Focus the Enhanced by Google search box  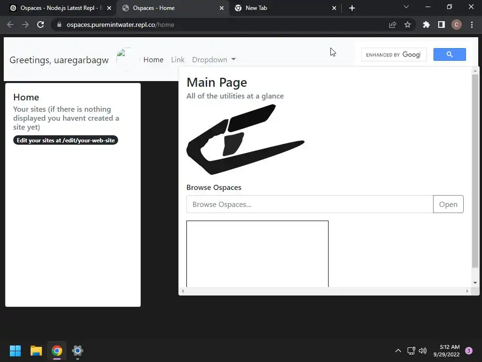[x=394, y=55]
